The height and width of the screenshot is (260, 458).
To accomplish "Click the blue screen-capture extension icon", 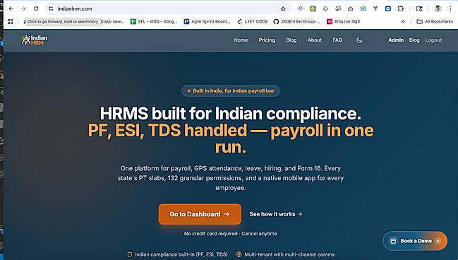I will pyautogui.click(x=363, y=8).
